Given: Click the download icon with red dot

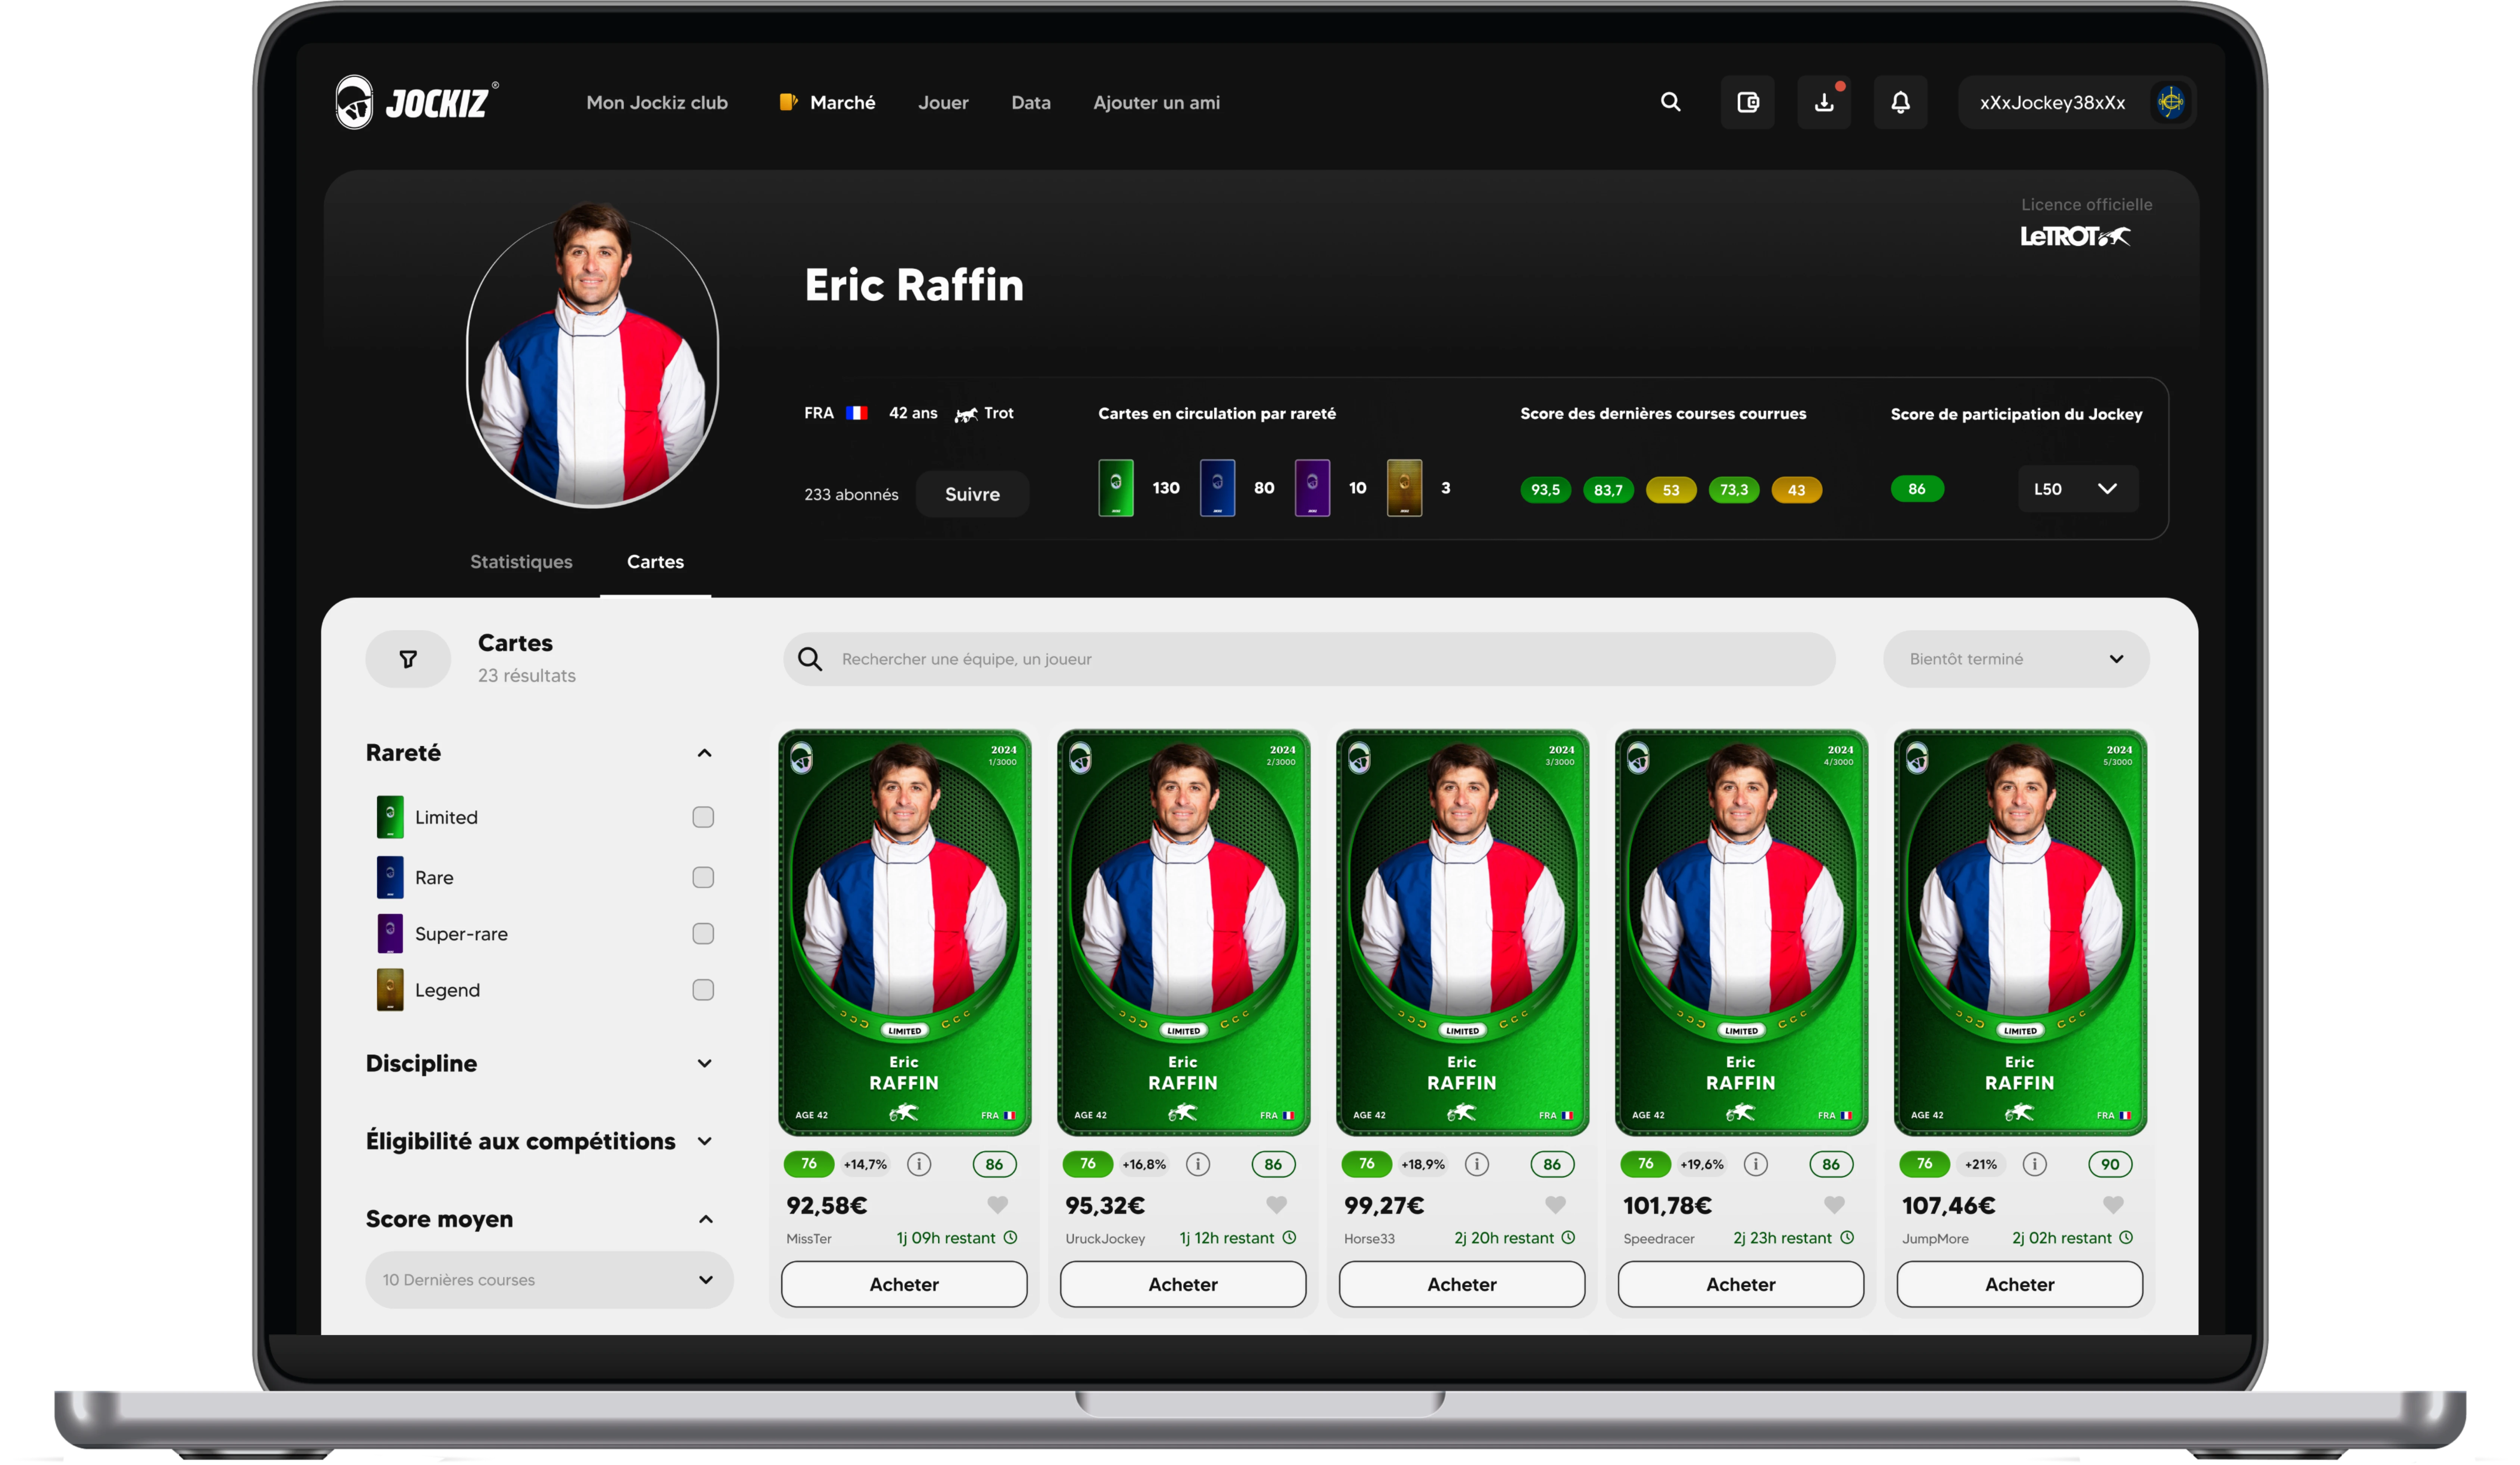Looking at the screenshot, I should 1824,102.
